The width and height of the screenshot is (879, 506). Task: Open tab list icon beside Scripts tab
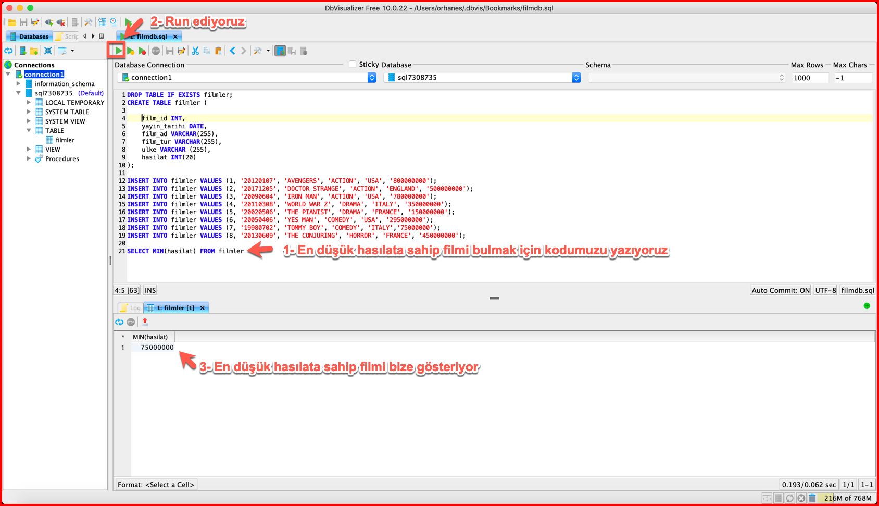click(x=102, y=36)
